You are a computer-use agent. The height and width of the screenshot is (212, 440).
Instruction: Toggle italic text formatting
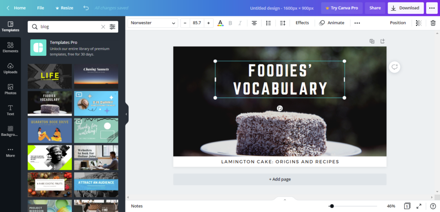[240, 23]
